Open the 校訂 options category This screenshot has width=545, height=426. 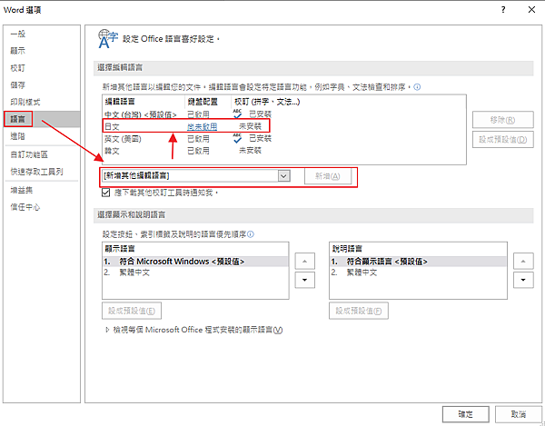point(18,68)
